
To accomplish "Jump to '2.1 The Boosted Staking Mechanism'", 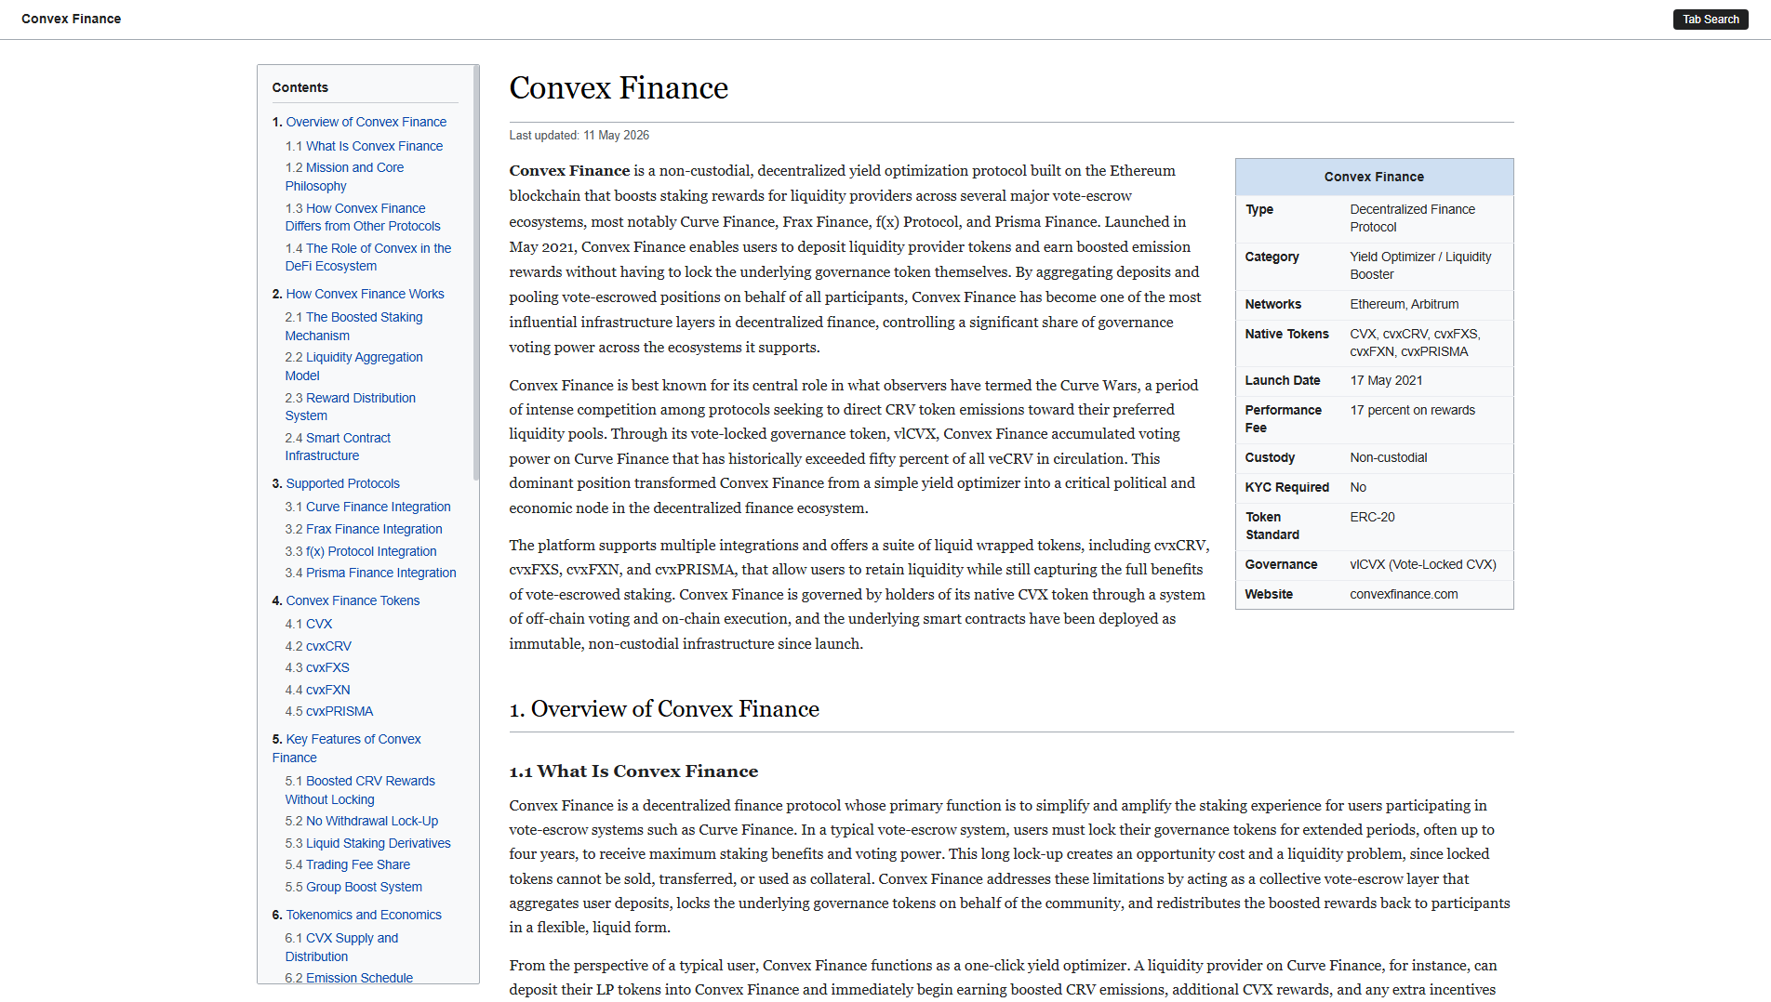I will pyautogui.click(x=353, y=326).
